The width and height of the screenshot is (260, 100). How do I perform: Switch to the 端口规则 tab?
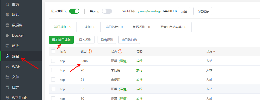63,27
